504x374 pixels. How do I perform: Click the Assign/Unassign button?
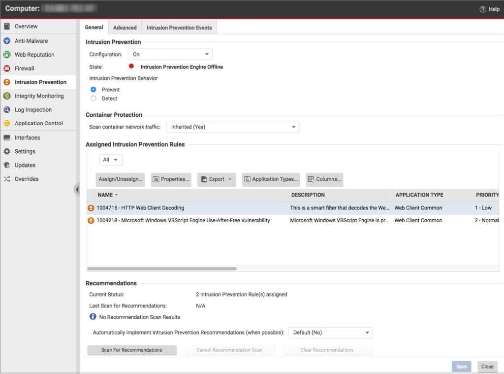point(120,179)
